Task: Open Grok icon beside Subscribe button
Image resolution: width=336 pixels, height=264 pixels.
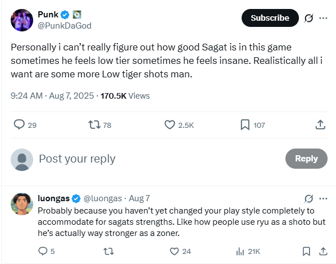Action: (308, 18)
